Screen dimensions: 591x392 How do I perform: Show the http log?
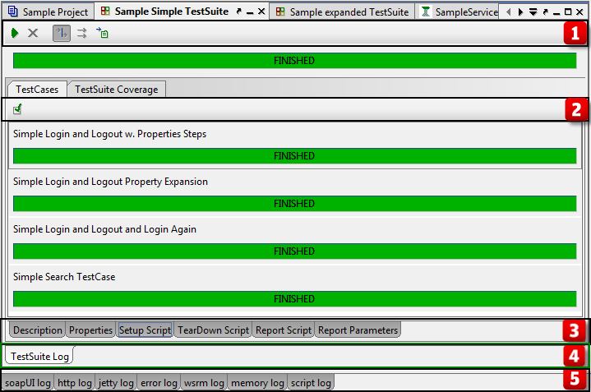(75, 383)
